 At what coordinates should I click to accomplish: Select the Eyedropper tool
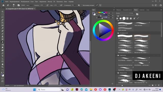[x=3, y=28]
